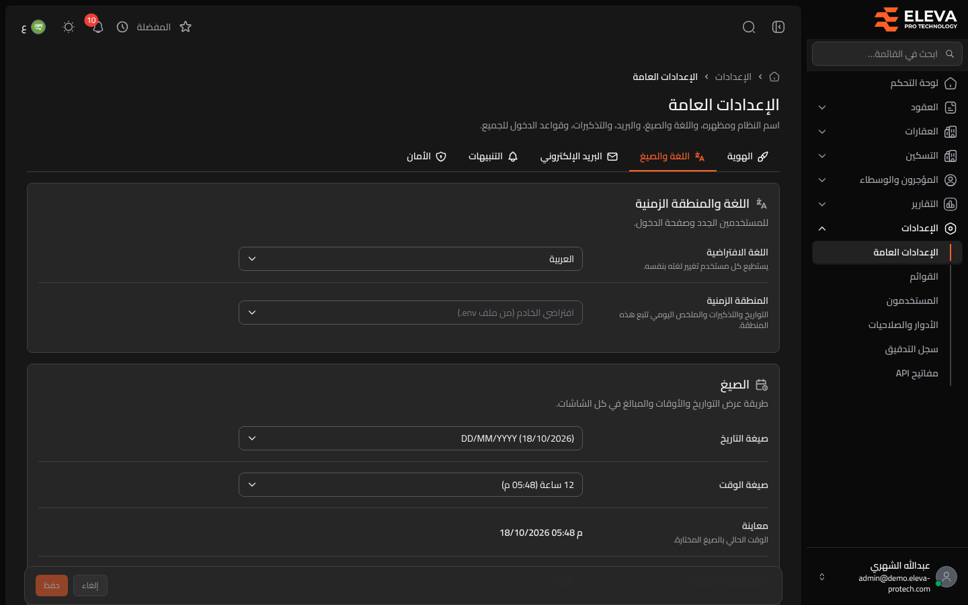Open the language flag selector
The height and width of the screenshot is (605, 968).
[x=34, y=27]
